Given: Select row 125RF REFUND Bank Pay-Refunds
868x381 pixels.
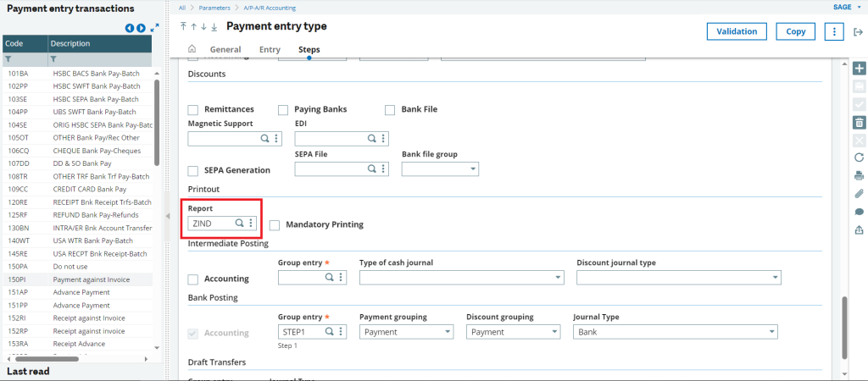Looking at the screenshot, I should [77, 214].
